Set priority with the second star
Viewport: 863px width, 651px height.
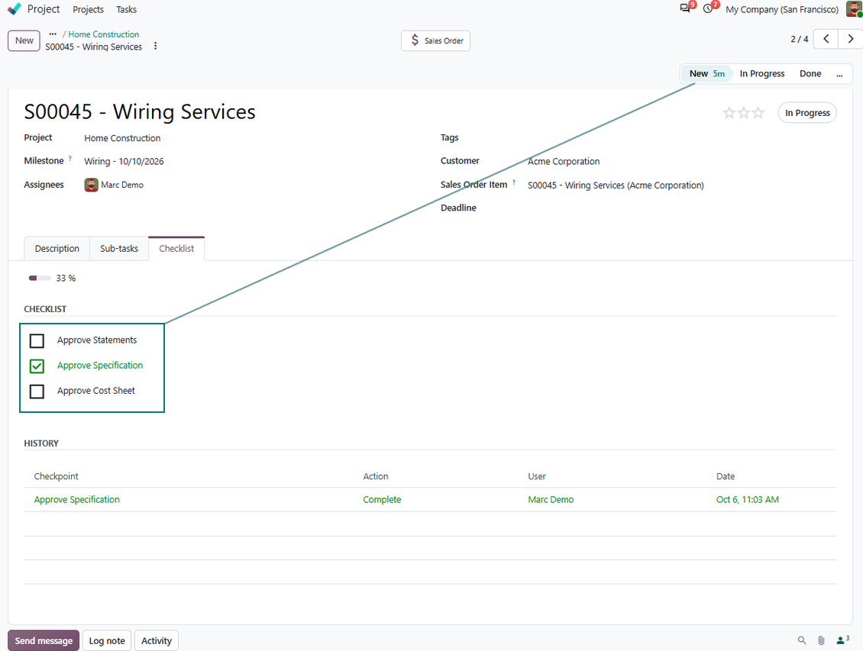(744, 113)
